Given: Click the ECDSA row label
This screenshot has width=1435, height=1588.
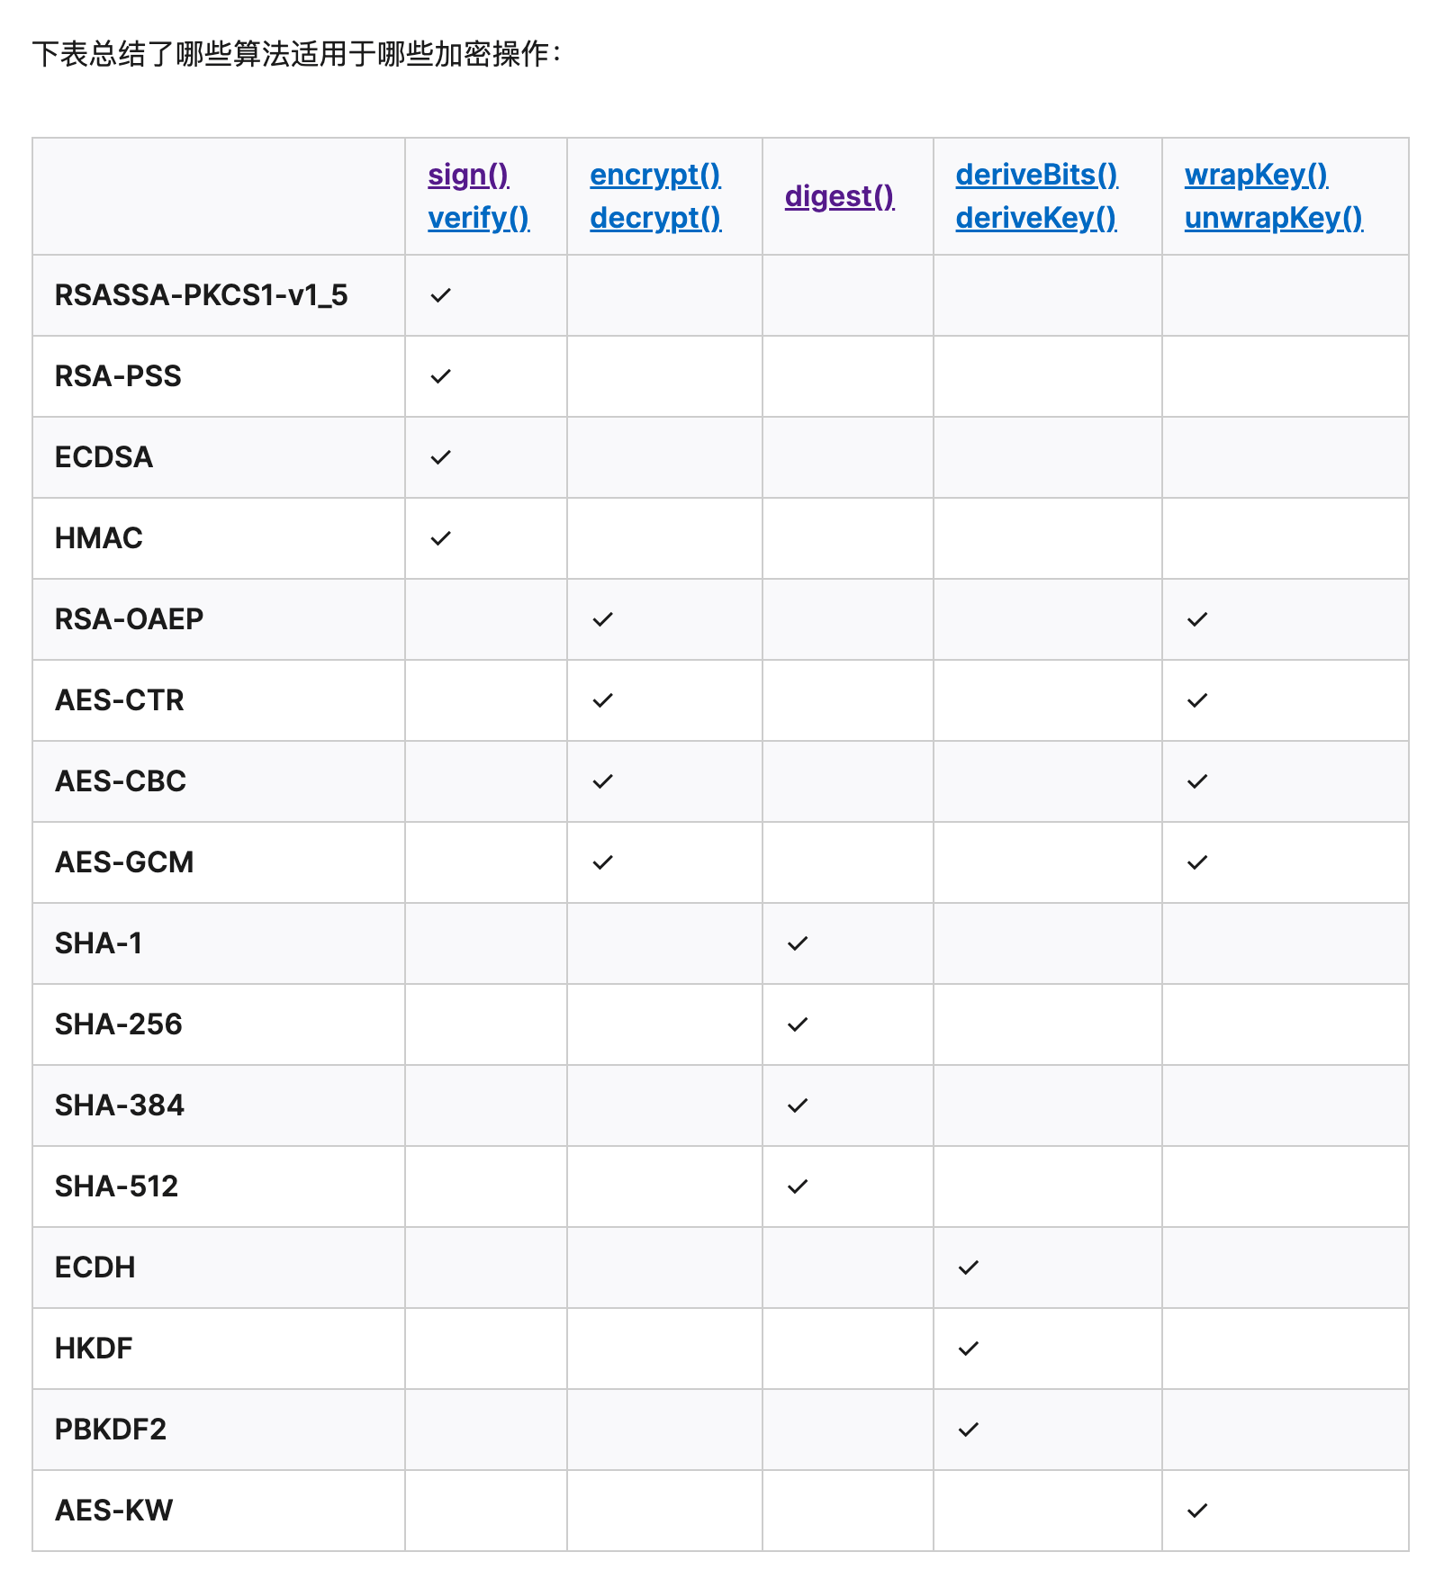Looking at the screenshot, I should 104,457.
